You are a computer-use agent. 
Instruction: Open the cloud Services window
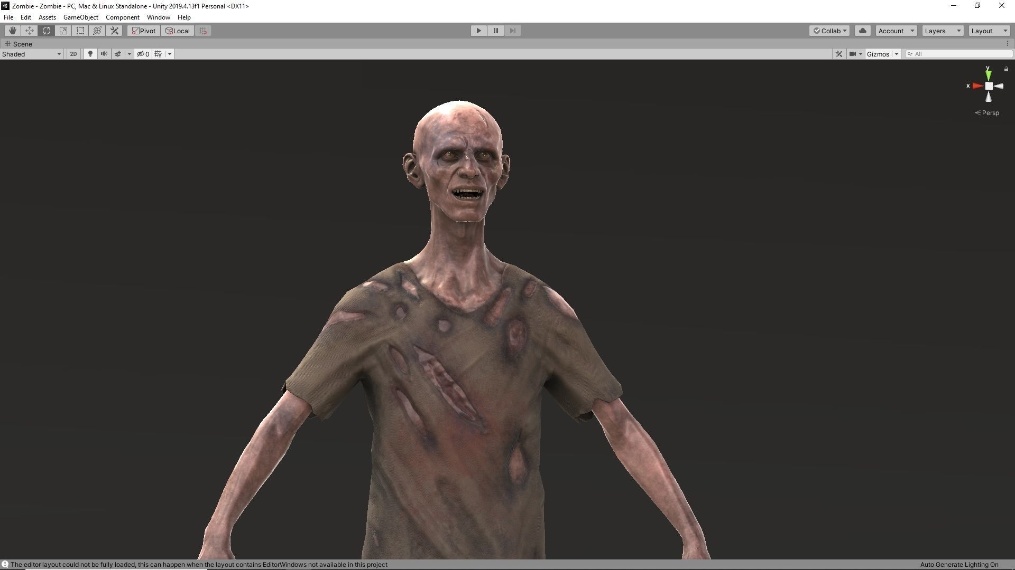click(x=863, y=31)
